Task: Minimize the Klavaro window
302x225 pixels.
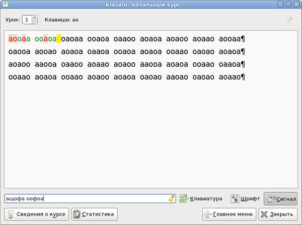Action: coord(280,4)
